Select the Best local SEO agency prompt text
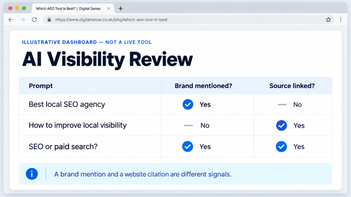 pos(67,104)
